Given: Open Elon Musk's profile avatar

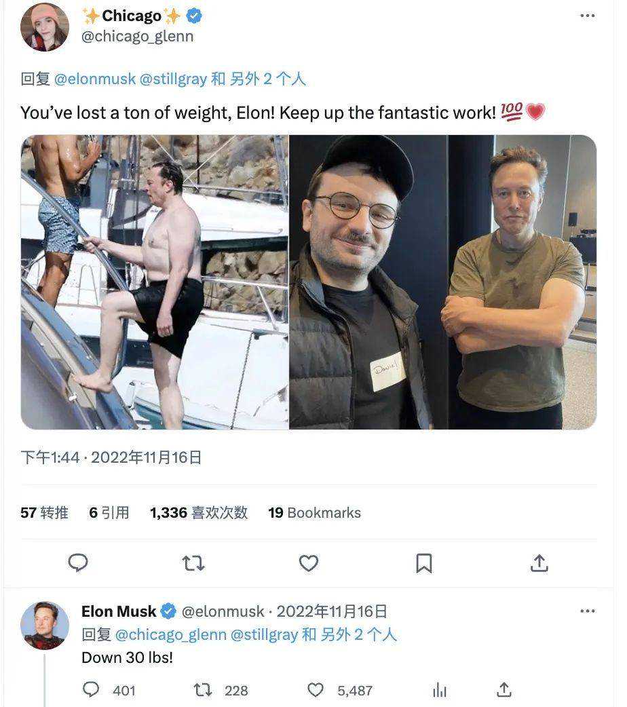Looking at the screenshot, I should click(45, 625).
